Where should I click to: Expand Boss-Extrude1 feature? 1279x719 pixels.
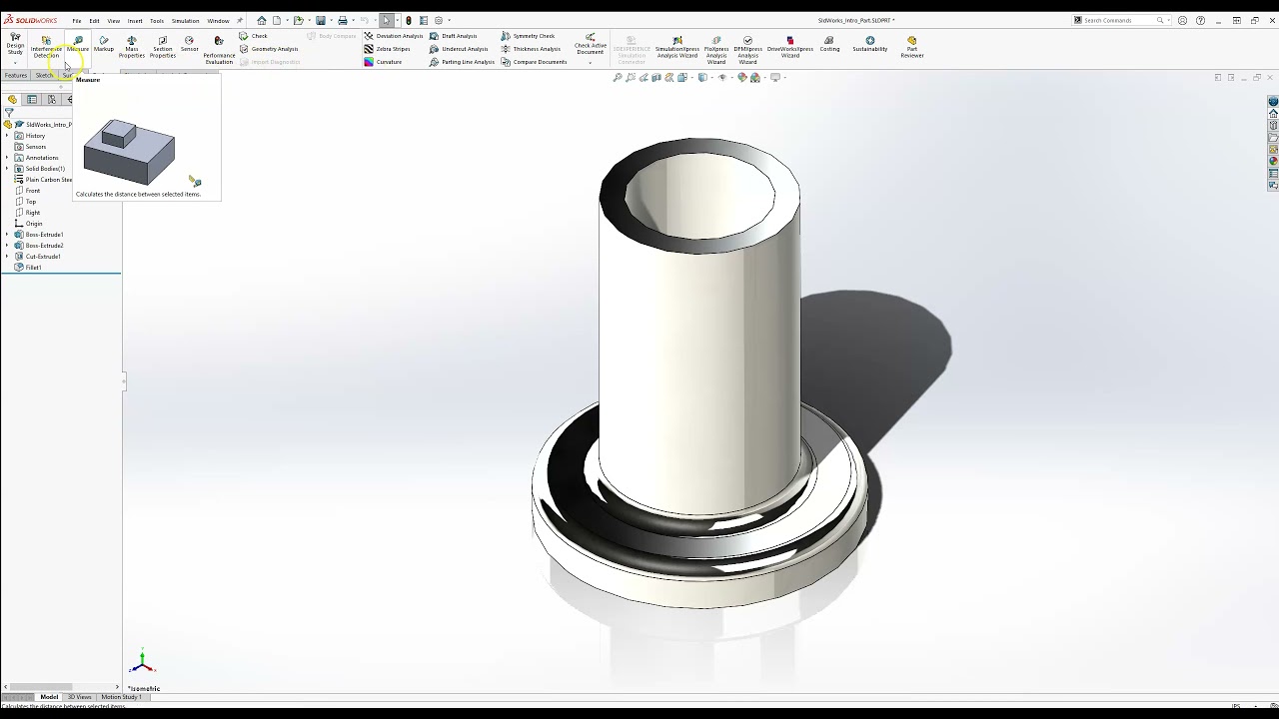click(7, 235)
